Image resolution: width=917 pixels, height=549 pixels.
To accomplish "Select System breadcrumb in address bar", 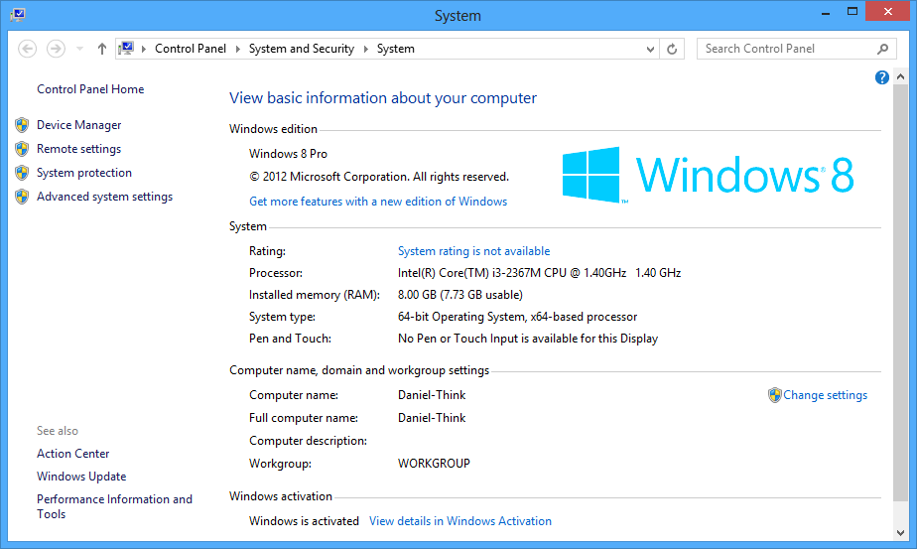I will 395,49.
